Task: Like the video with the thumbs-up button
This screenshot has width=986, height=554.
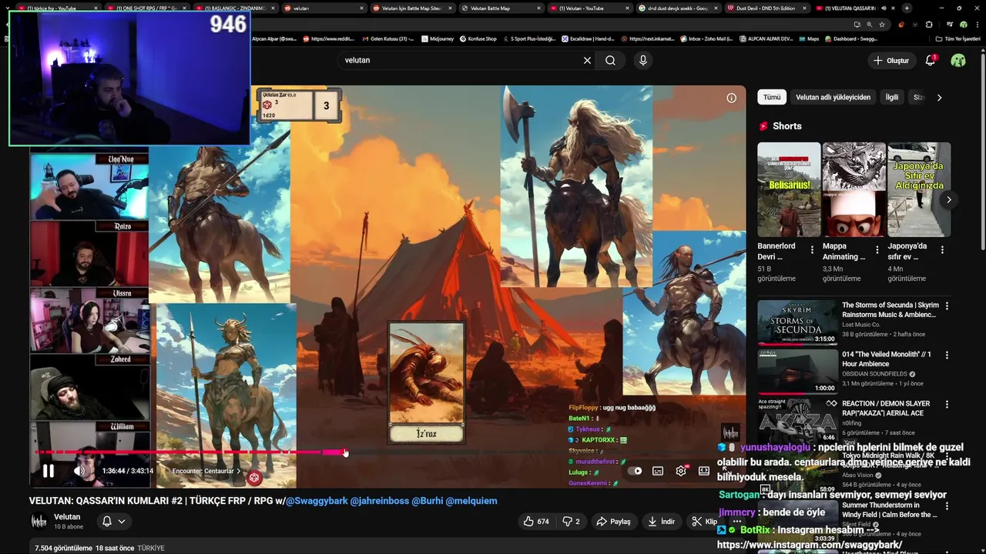Action: (536, 522)
